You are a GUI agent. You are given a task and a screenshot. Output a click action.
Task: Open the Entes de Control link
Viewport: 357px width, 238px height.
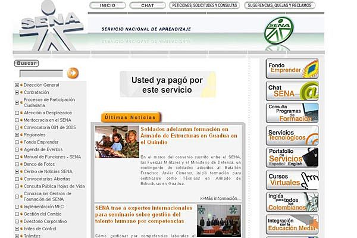point(40,228)
